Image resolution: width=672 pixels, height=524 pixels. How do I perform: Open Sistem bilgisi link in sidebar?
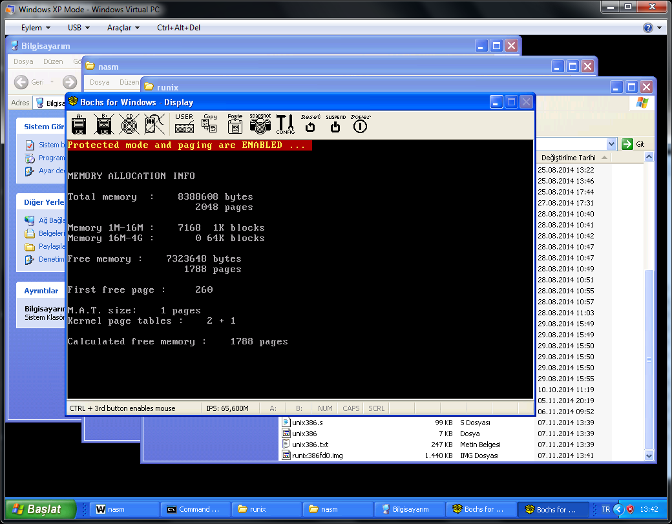tap(45, 145)
